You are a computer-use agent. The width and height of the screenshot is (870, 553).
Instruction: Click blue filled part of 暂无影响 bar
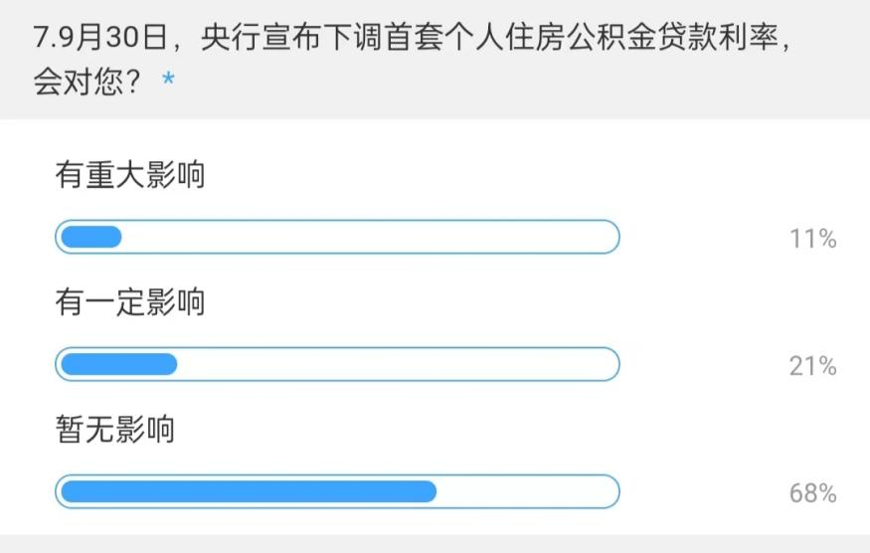pos(249,492)
